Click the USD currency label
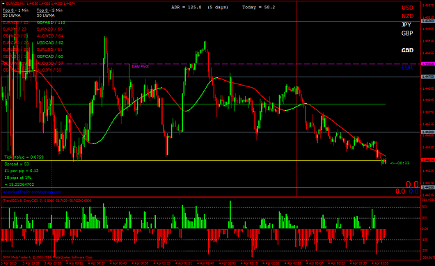This screenshot has width=435, height=266. [408, 8]
